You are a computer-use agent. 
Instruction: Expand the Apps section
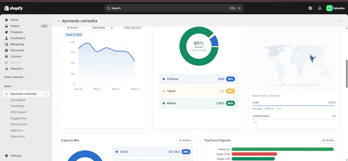9,86
